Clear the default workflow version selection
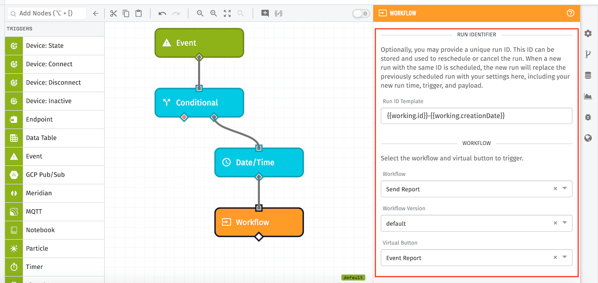This screenshot has width=598, height=283. pos(556,223)
